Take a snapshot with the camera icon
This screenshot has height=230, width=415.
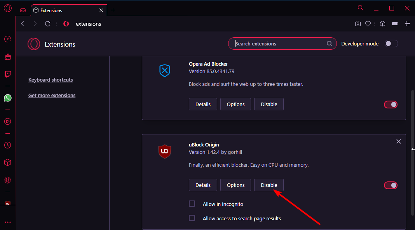[358, 24]
